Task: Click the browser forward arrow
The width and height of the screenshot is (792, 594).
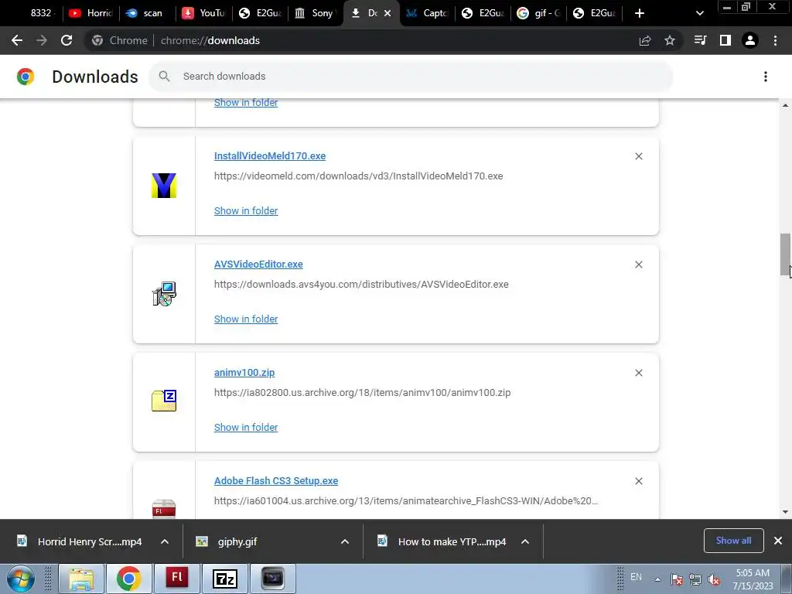Action: click(x=42, y=40)
